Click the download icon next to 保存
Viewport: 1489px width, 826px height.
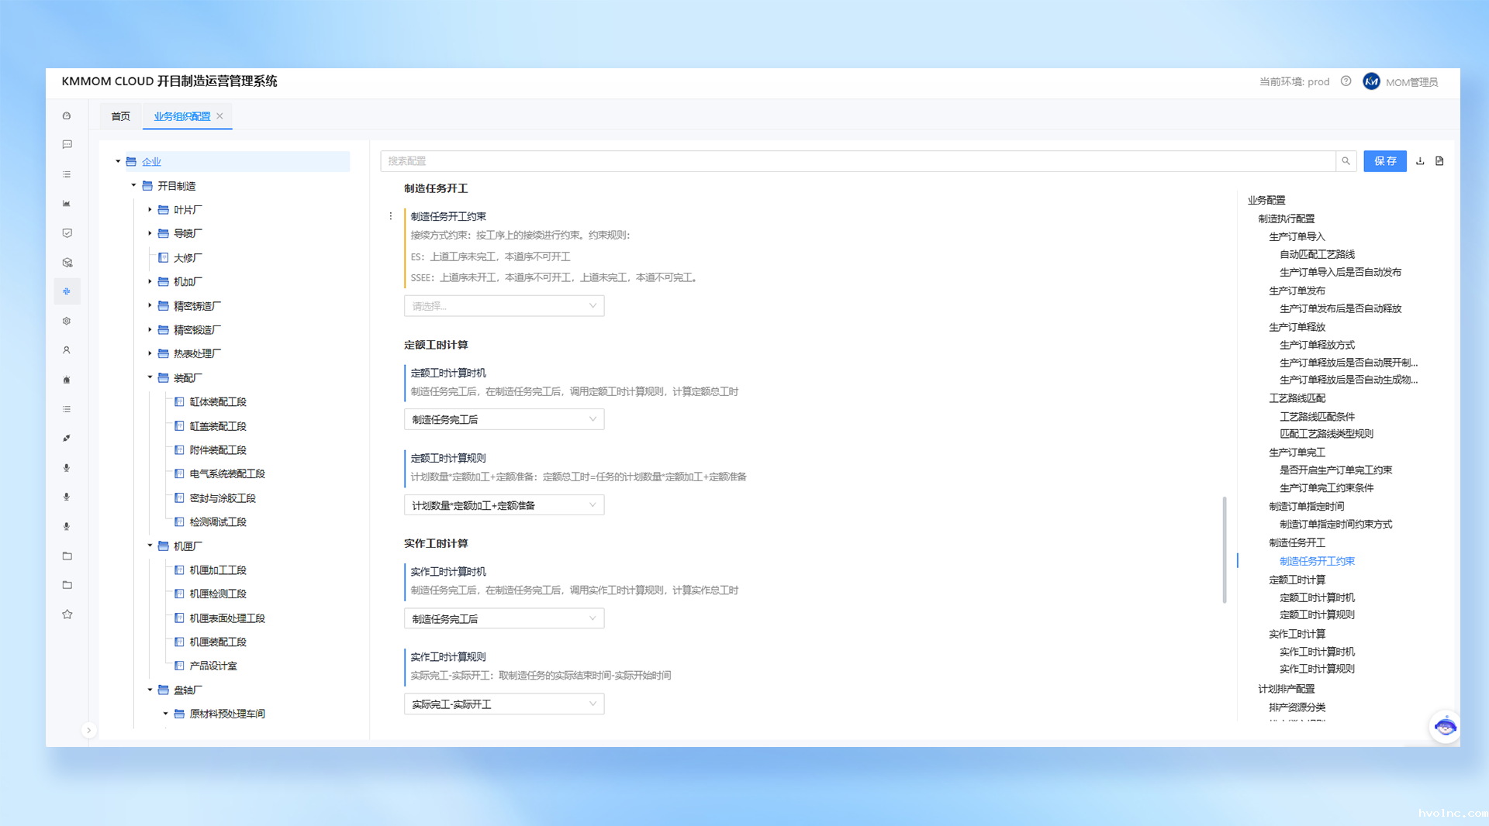(1420, 161)
